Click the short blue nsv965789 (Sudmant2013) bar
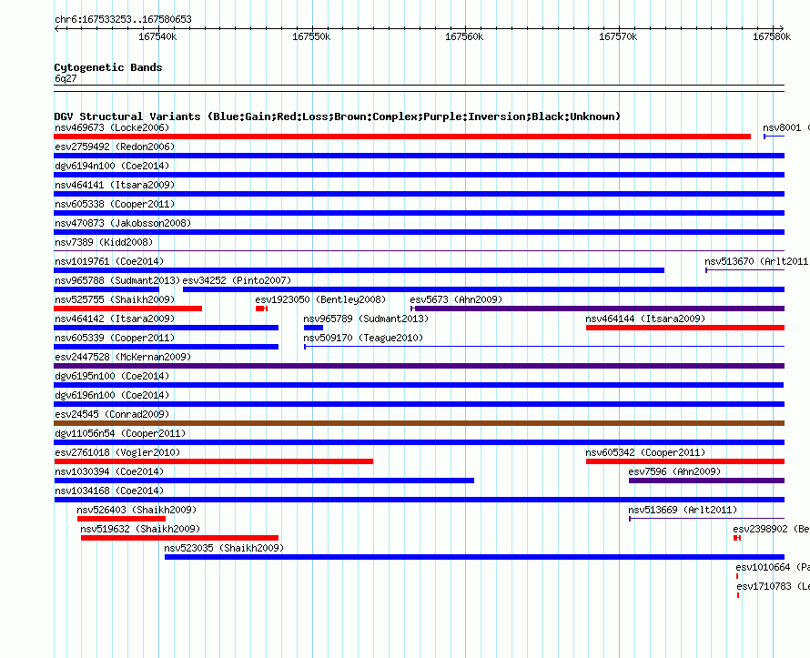This screenshot has height=658, width=810. [314, 328]
